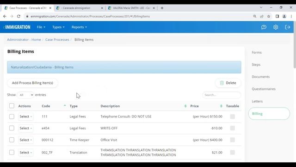296x167 pixels.
Task: Open the Types menu dropdown
Action: pos(58,27)
